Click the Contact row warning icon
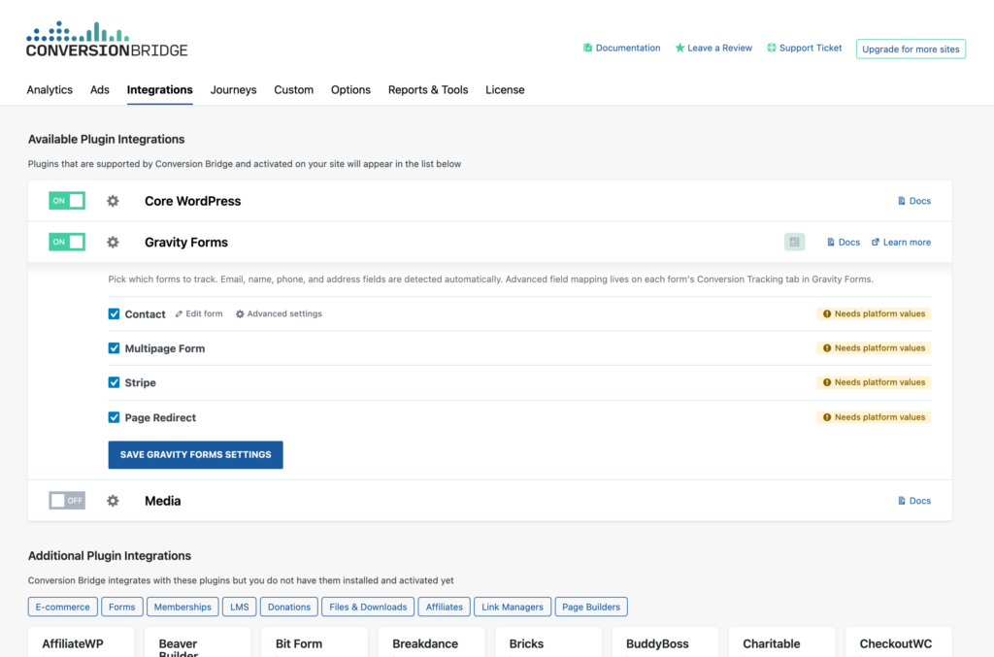The height and width of the screenshot is (657, 994). [827, 313]
